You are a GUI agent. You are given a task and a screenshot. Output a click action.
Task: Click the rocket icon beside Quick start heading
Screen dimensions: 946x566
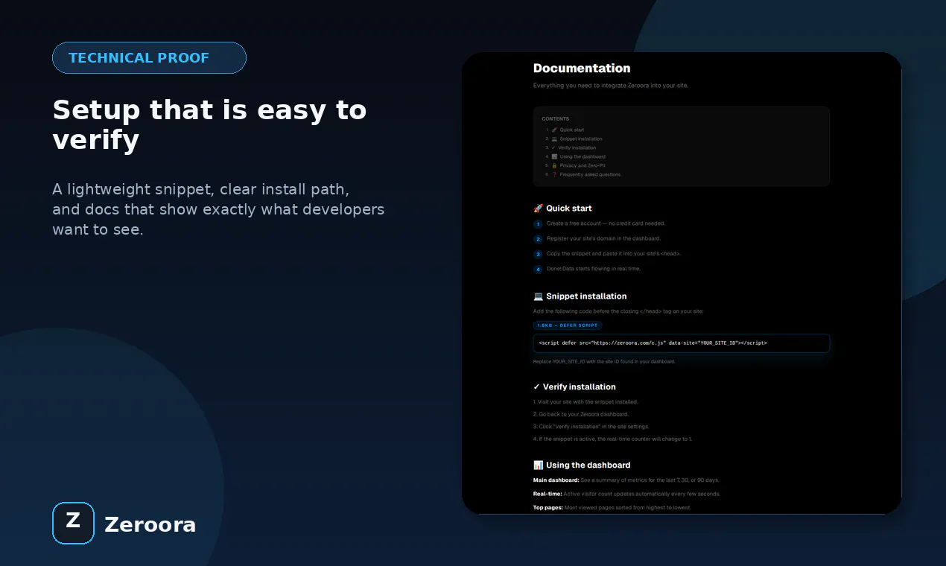pyautogui.click(x=539, y=209)
